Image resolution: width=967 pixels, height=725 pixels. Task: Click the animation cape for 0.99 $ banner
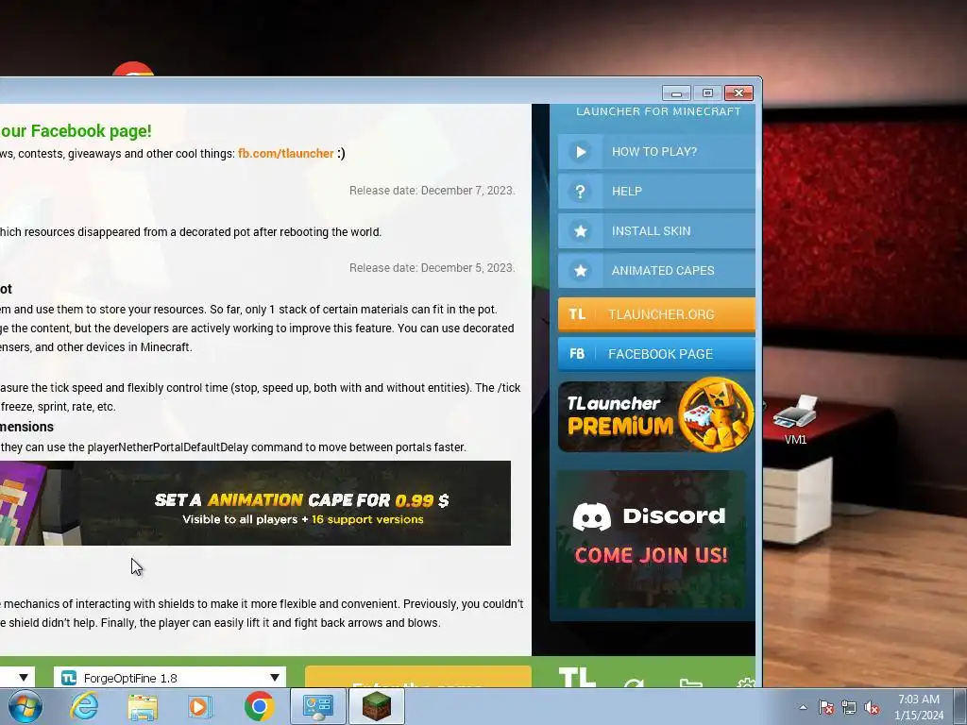pyautogui.click(x=255, y=503)
